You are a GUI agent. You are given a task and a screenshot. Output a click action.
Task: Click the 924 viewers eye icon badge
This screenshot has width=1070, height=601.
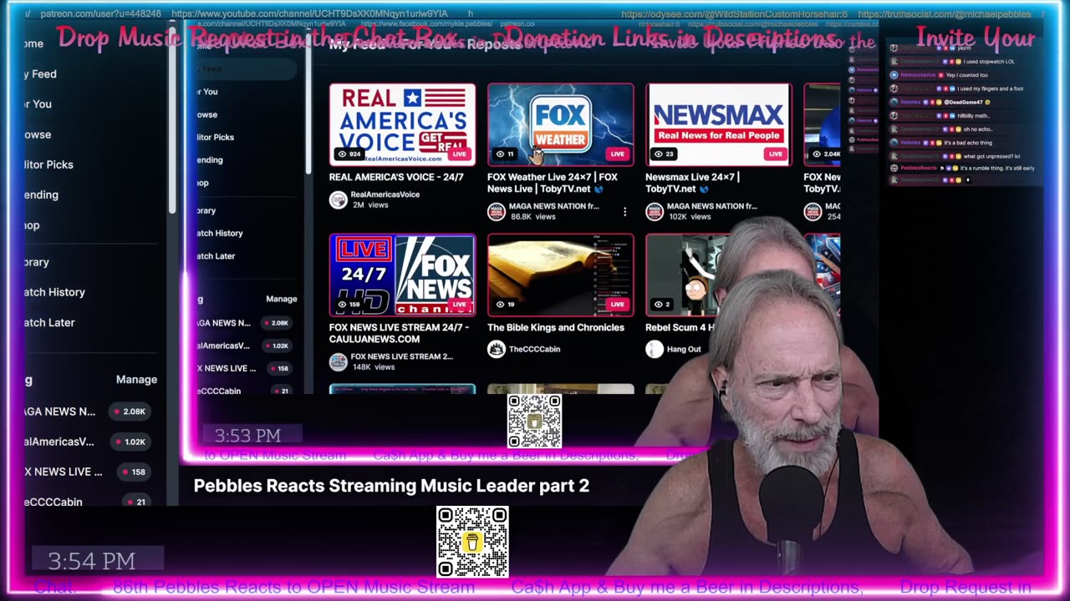point(349,154)
